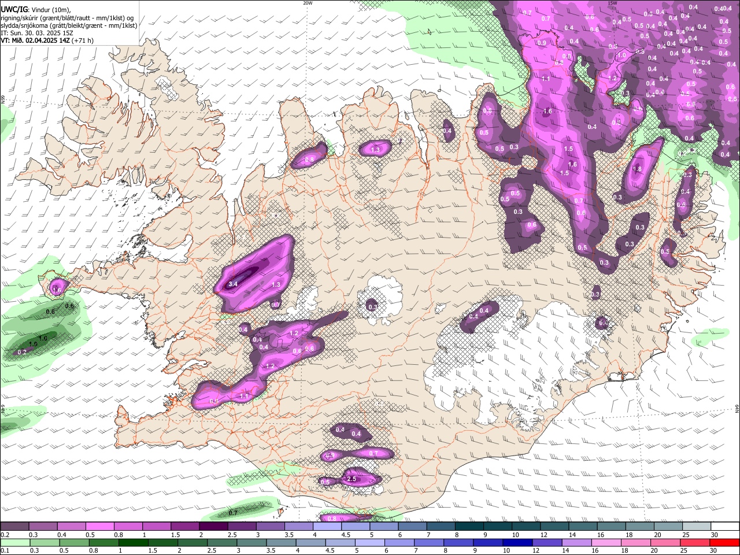Select the snow legend swatch starting at 6

[x=412, y=527]
